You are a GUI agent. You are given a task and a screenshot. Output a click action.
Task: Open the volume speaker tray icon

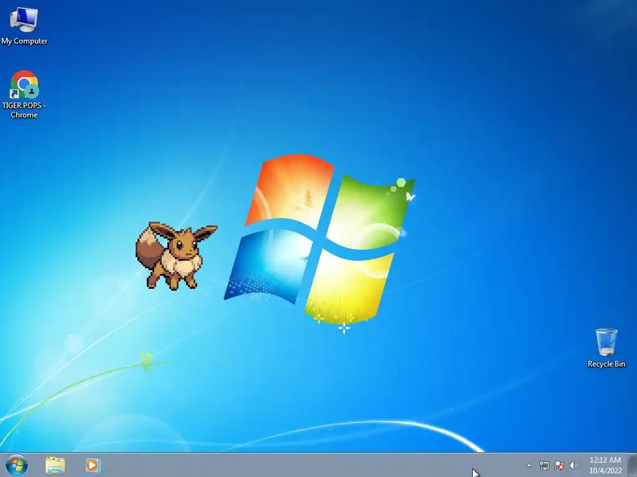(574, 465)
